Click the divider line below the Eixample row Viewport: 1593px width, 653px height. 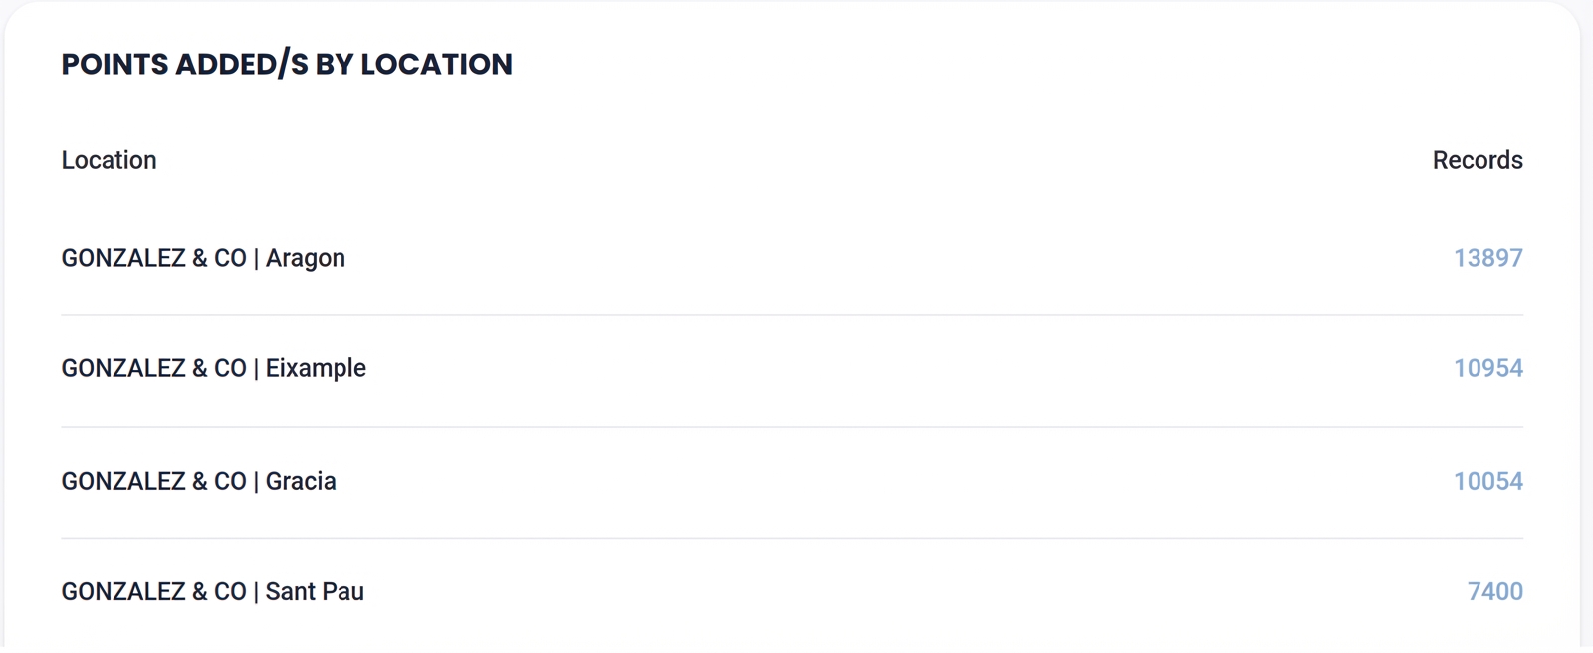coord(792,427)
